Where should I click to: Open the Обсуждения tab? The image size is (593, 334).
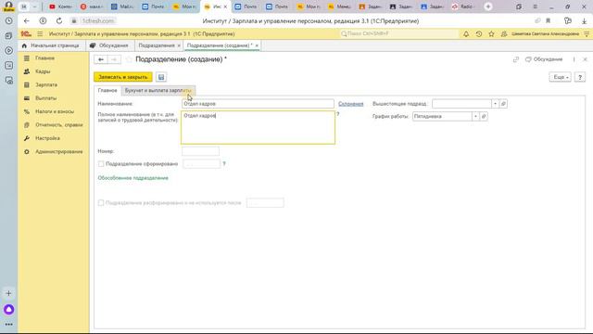[109, 45]
